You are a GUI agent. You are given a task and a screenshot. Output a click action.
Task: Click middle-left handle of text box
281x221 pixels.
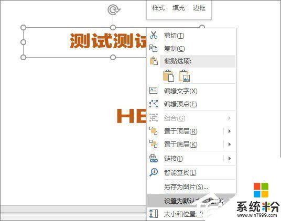click(x=23, y=42)
